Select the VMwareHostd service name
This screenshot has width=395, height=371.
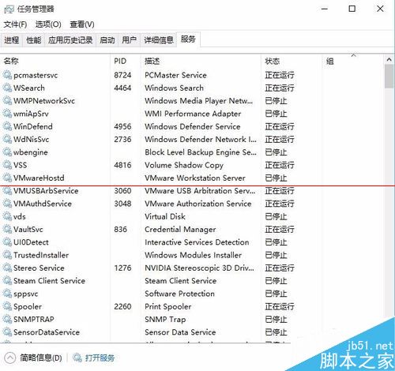39,178
